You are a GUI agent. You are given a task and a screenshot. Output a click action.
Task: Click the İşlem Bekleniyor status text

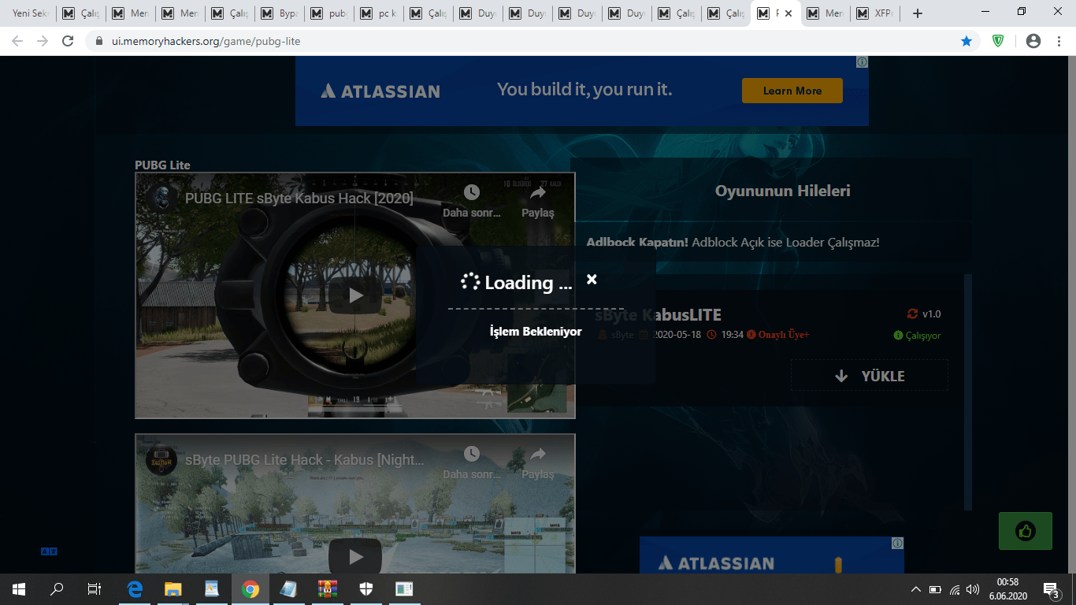pyautogui.click(x=536, y=332)
